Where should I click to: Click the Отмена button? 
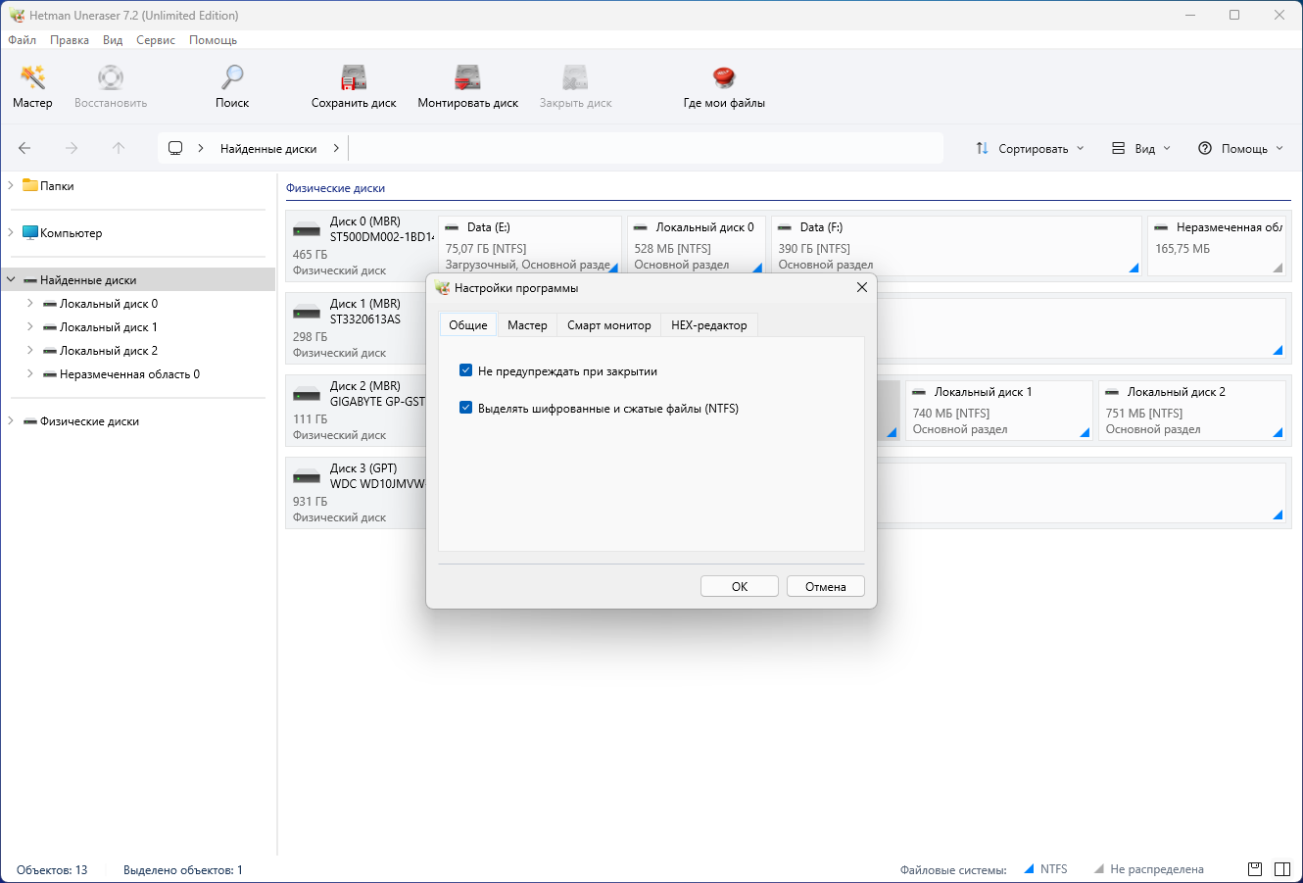825,586
